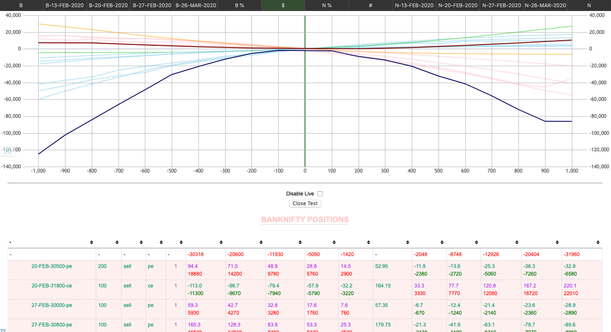Click the total value -12926
The width and height of the screenshot is (611, 332).
pyautogui.click(x=491, y=254)
